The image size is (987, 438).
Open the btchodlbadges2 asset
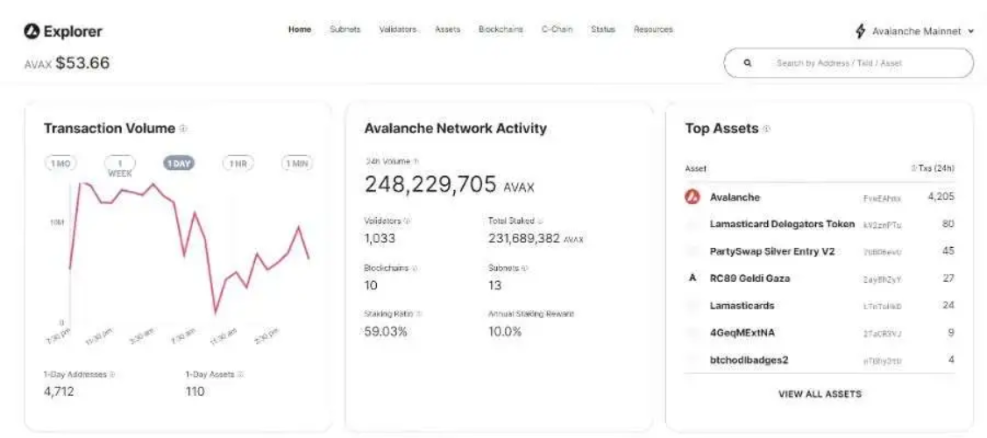click(749, 360)
